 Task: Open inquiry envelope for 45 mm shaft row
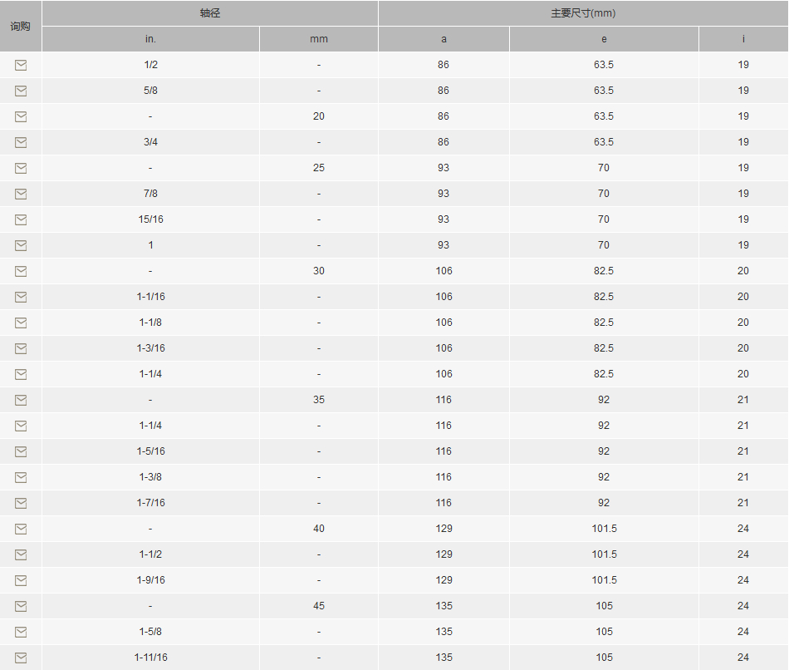[x=21, y=606]
